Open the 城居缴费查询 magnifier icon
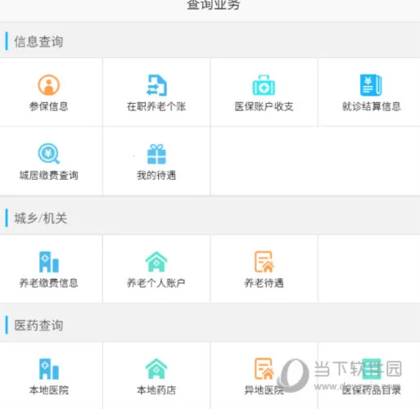Screen dimensions: 420x409 [x=48, y=154]
